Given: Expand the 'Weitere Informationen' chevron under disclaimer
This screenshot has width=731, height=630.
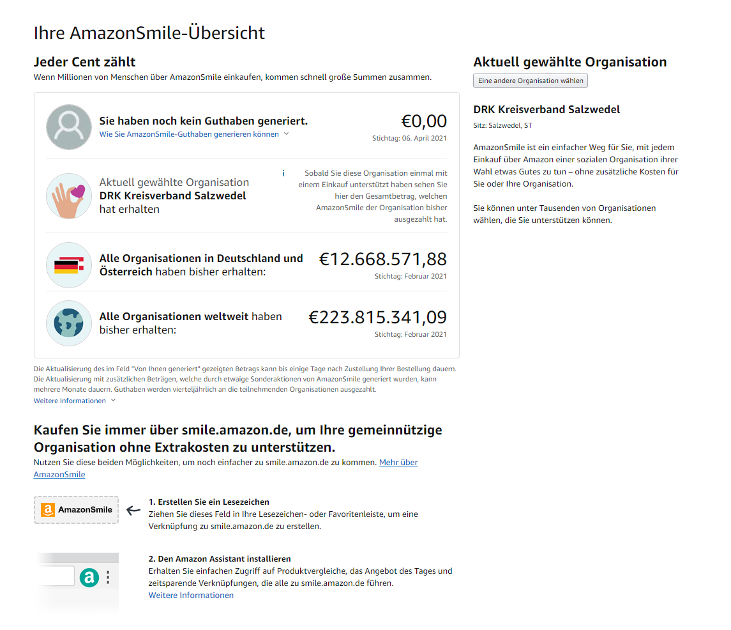Looking at the screenshot, I should (113, 401).
